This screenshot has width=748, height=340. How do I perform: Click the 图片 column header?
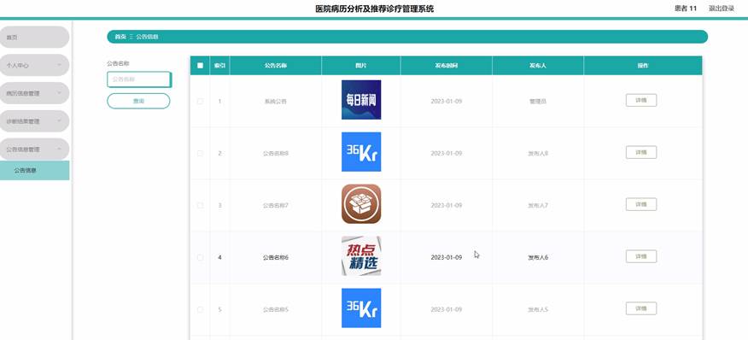click(x=361, y=66)
